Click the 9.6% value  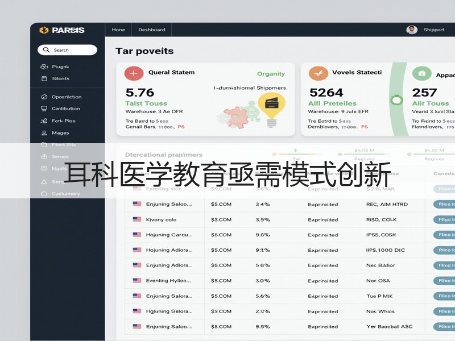click(263, 235)
